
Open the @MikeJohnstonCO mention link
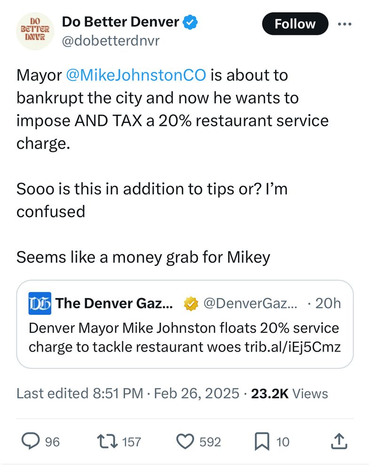pyautogui.click(x=136, y=75)
